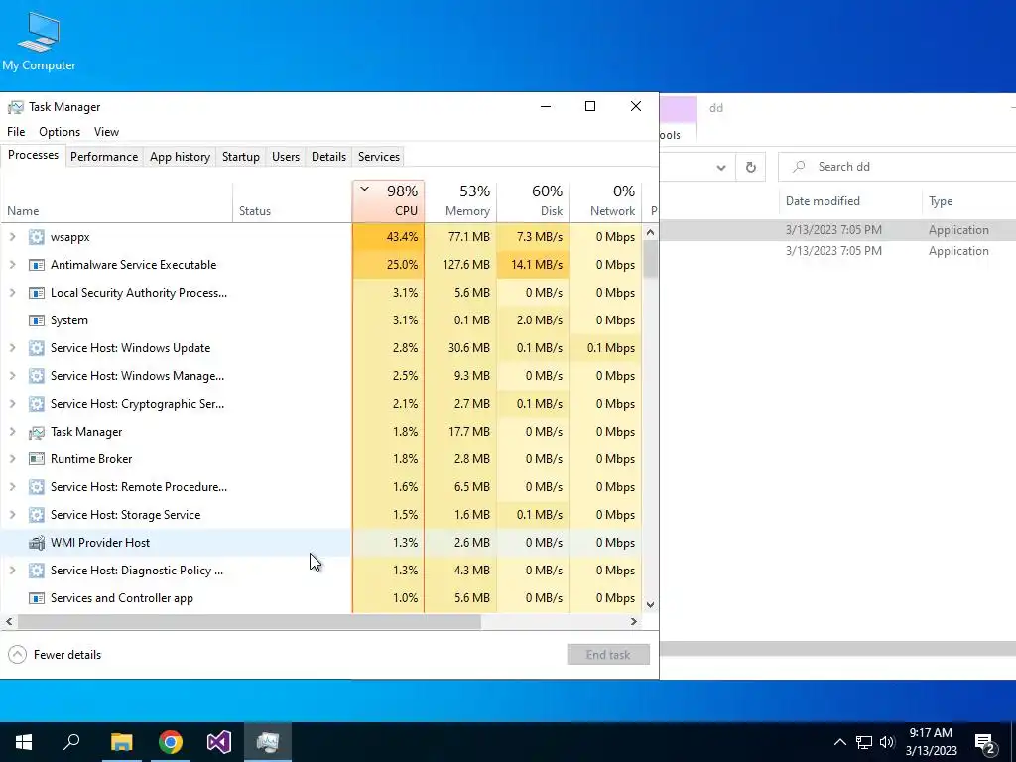
Task: Click the Task Manager title bar icon
Action: click(x=16, y=107)
